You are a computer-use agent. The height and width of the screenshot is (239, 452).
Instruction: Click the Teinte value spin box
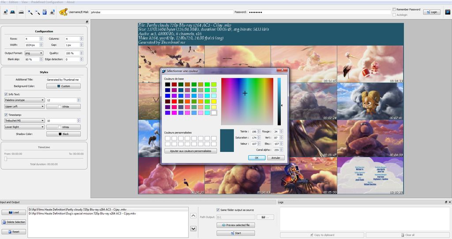click(256, 131)
